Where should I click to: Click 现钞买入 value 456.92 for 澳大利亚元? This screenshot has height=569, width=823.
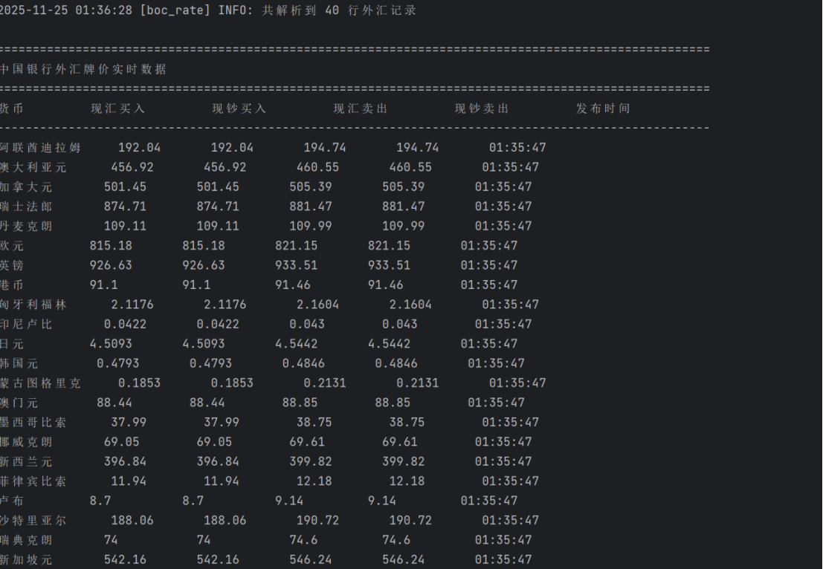pos(225,167)
